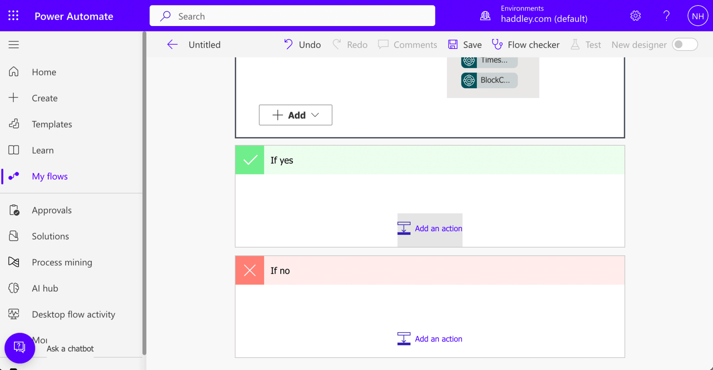The width and height of the screenshot is (713, 370).
Task: Open the app launcher waffle icon
Action: (x=14, y=16)
